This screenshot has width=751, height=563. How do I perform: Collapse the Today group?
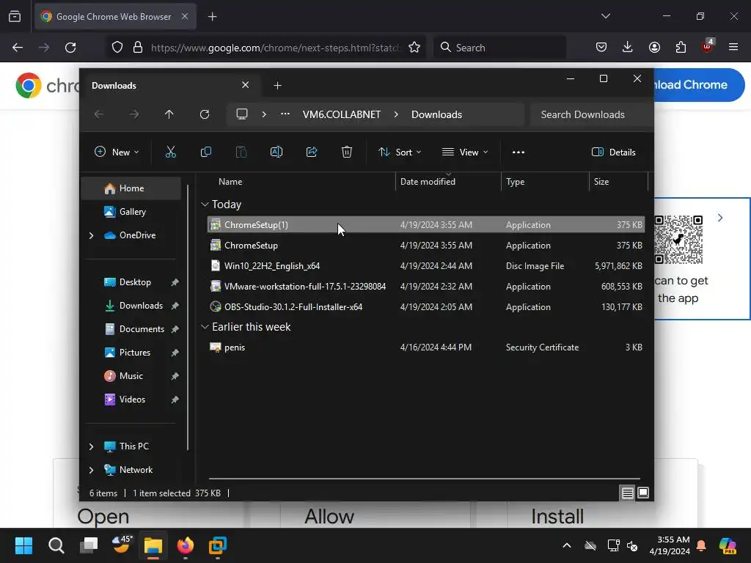[205, 205]
